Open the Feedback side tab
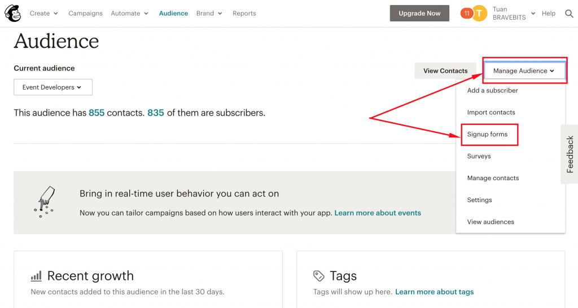Viewport: 578px width, 308px height. (570, 154)
